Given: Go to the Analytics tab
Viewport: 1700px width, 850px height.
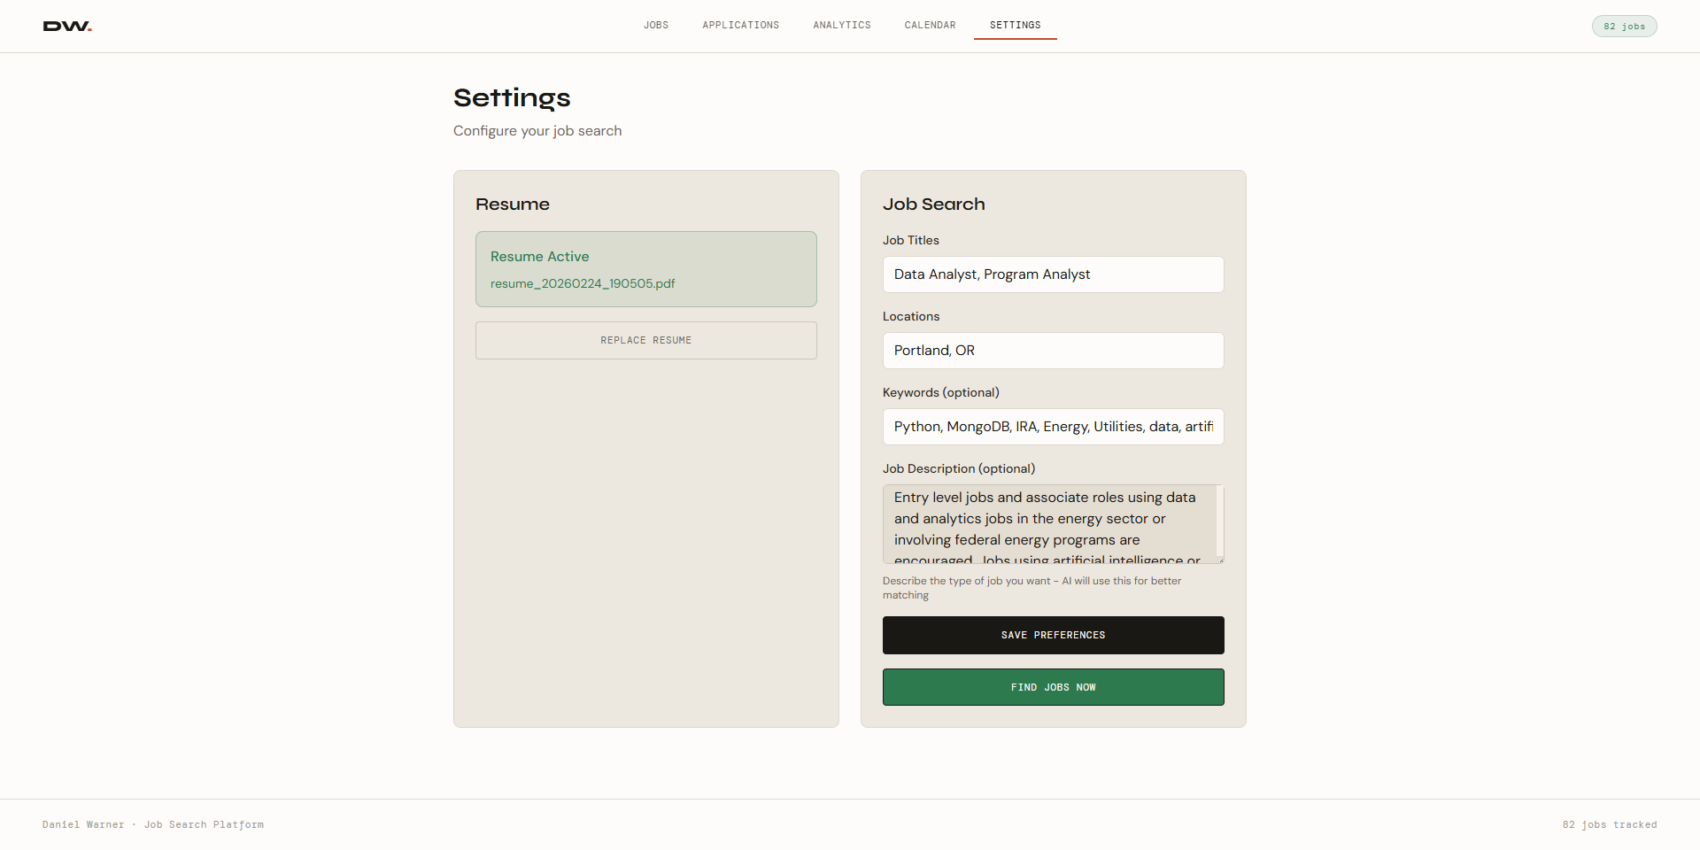Looking at the screenshot, I should [842, 26].
